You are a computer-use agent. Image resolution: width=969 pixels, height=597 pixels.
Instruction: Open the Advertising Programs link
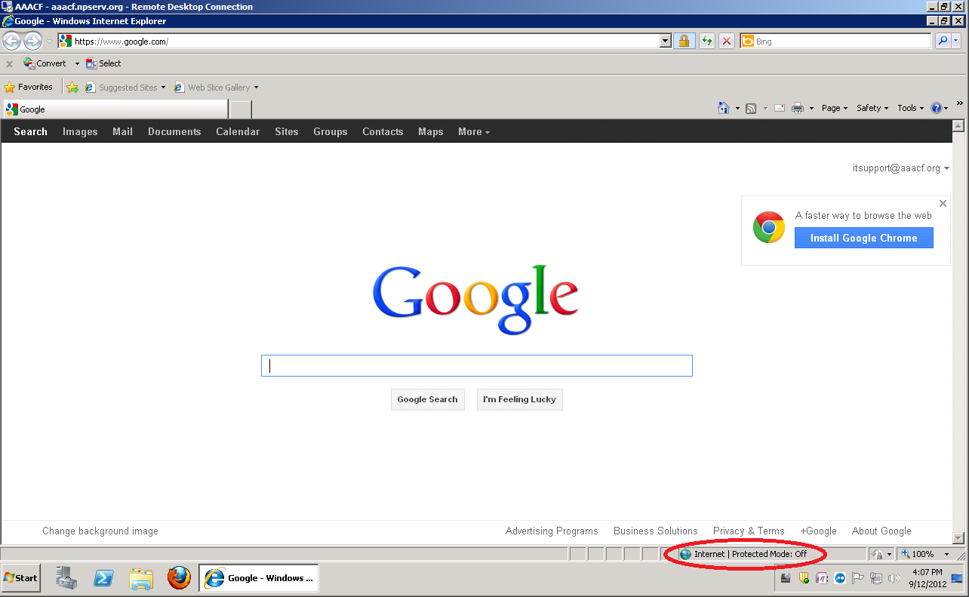pyautogui.click(x=552, y=531)
